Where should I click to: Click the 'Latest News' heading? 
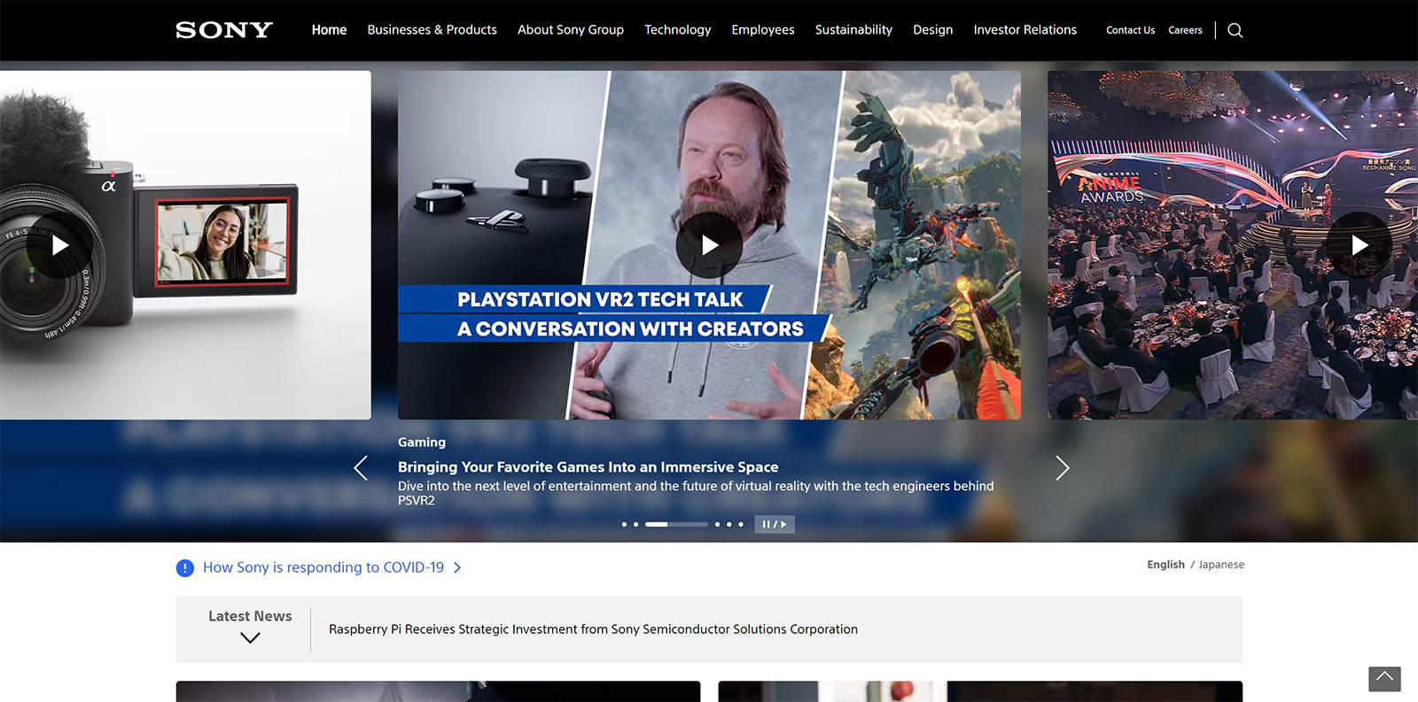click(x=250, y=616)
